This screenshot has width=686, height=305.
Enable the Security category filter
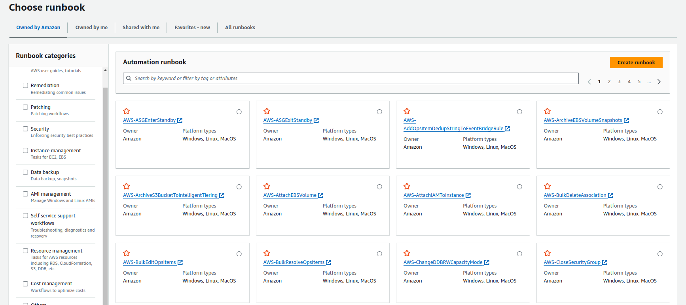click(25, 129)
